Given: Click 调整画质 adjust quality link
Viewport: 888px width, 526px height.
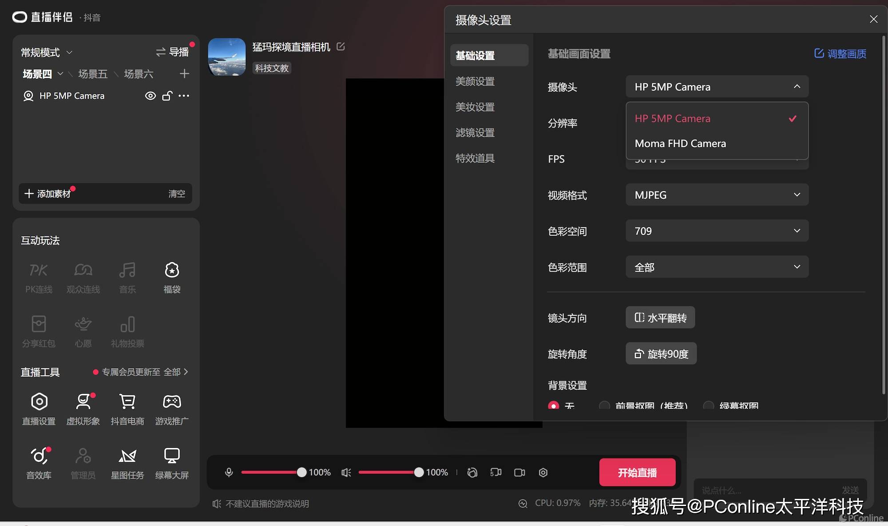Looking at the screenshot, I should pos(840,54).
